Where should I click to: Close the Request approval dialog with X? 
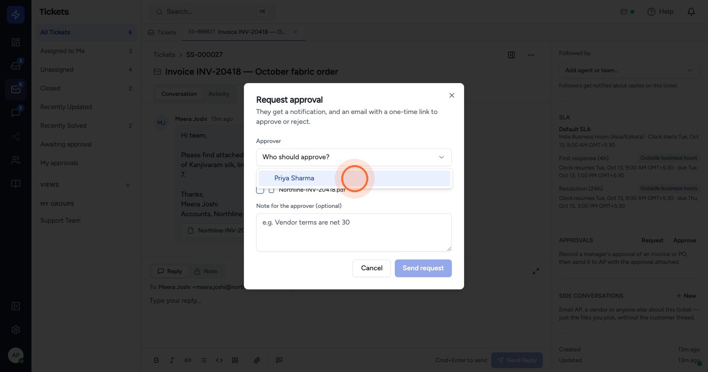click(452, 95)
